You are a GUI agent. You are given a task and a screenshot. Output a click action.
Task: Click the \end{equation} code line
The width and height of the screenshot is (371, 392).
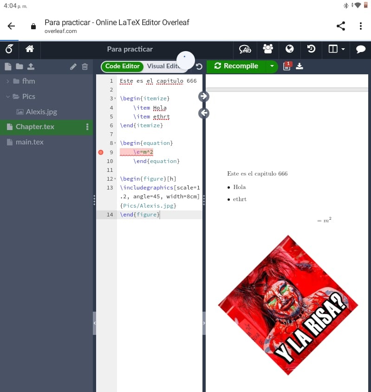pyautogui.click(x=156, y=161)
